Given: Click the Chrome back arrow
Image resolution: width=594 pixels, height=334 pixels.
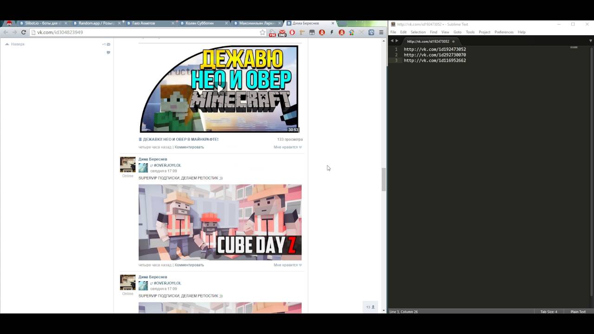Looking at the screenshot, I should pos(6,32).
